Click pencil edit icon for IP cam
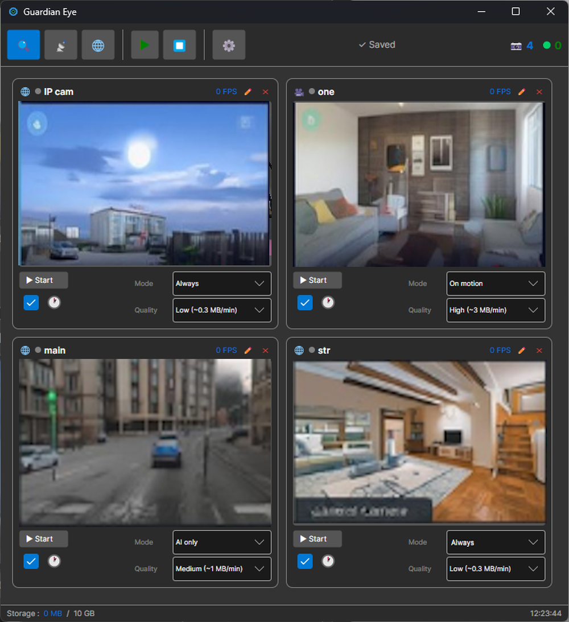This screenshot has width=569, height=622. click(x=248, y=92)
